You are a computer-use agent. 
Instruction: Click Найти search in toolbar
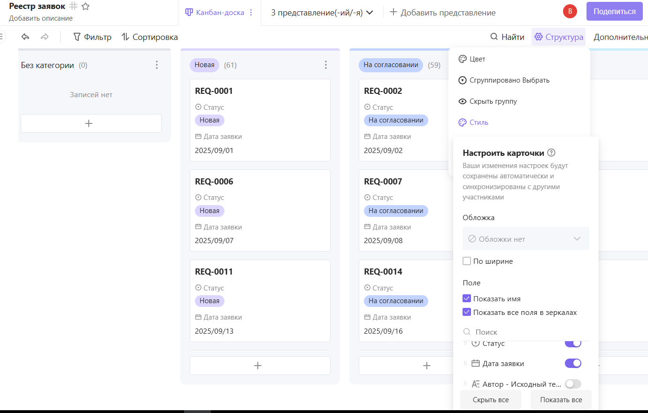(x=507, y=37)
